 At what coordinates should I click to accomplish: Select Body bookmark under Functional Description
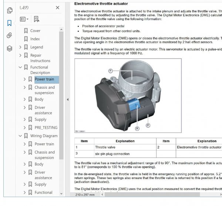click(39, 99)
